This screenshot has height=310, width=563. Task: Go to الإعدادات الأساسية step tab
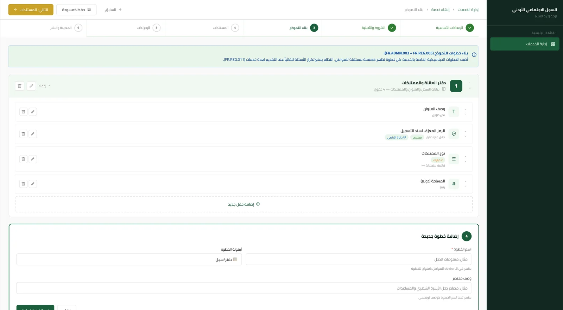tap(454, 28)
